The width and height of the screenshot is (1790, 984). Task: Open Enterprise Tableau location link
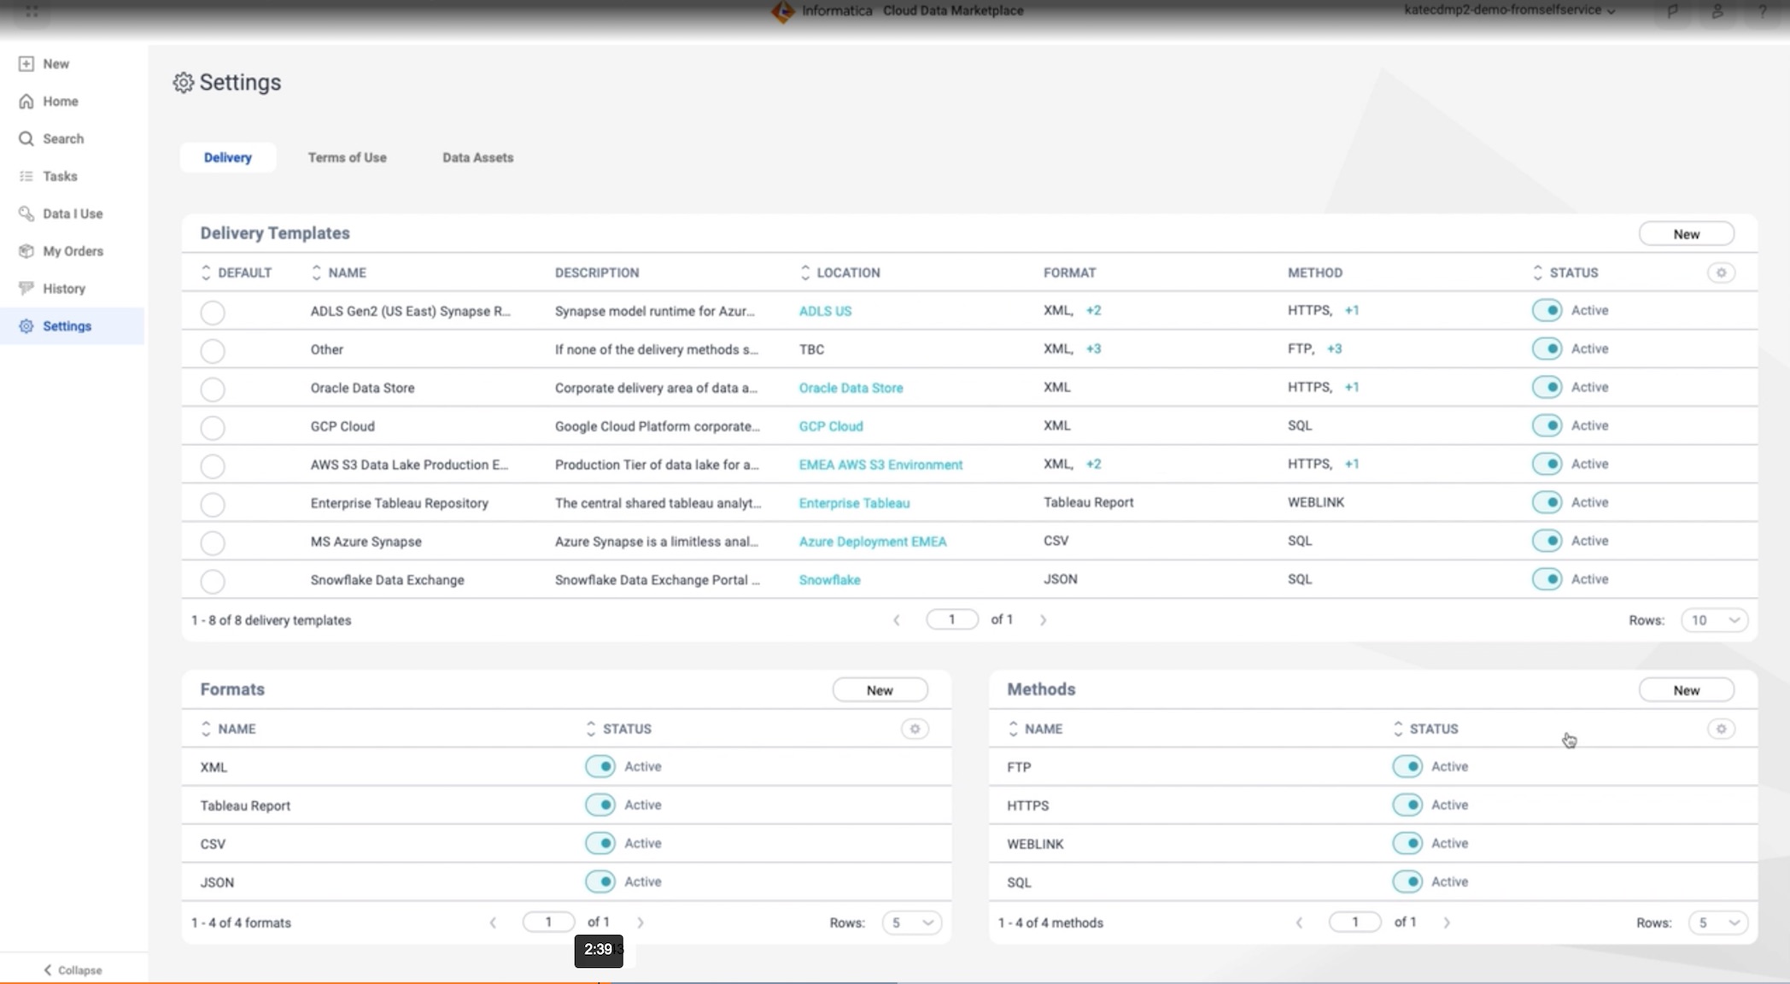pos(854,504)
